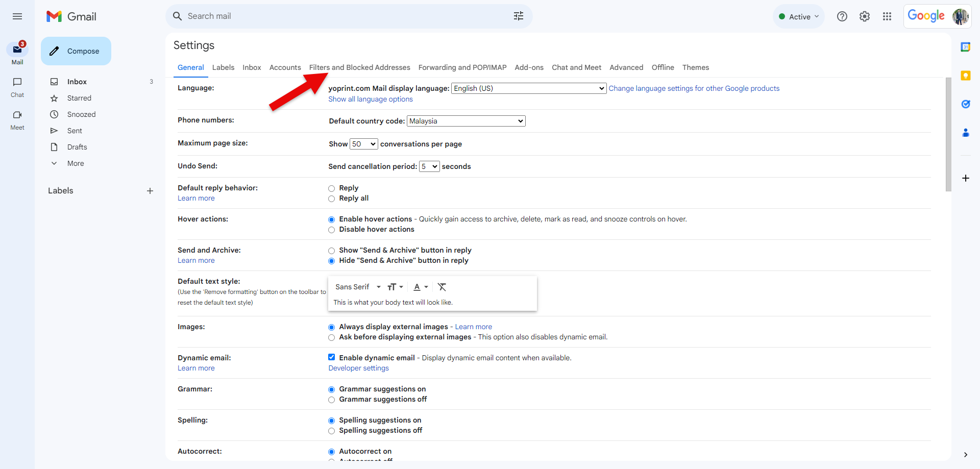Hide side panel arrow
The width and height of the screenshot is (980, 469).
(966, 455)
